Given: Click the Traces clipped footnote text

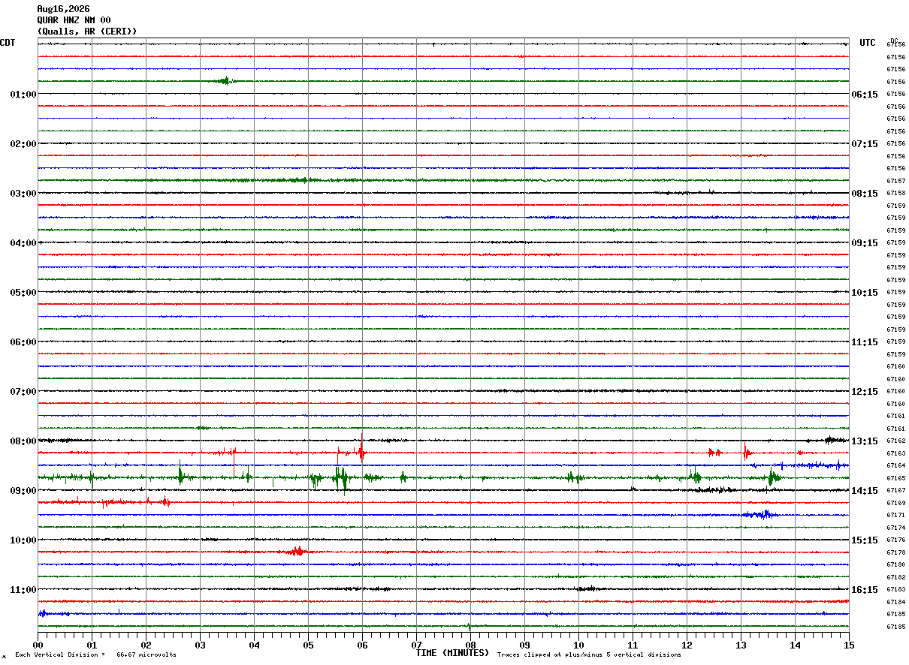Looking at the screenshot, I should 589,654.
